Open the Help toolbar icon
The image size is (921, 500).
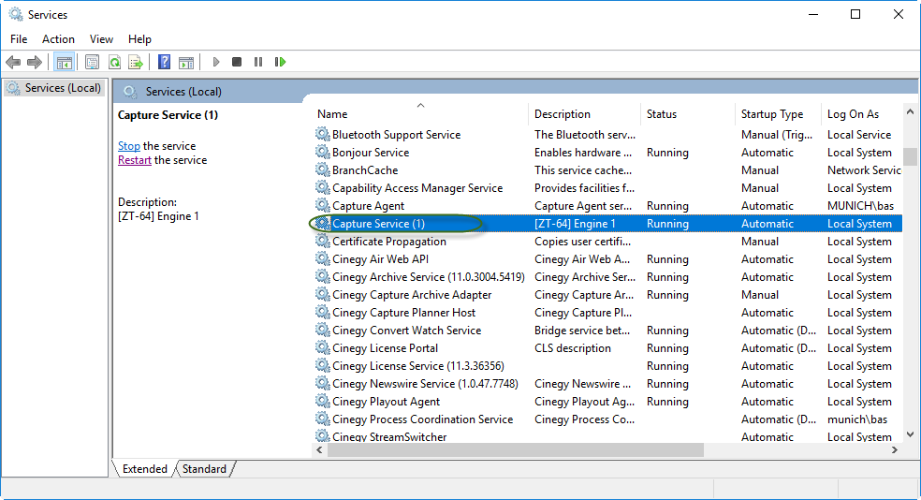pos(165,62)
